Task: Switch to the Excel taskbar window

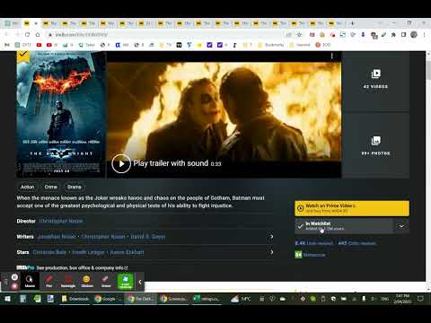Action: coord(207,299)
